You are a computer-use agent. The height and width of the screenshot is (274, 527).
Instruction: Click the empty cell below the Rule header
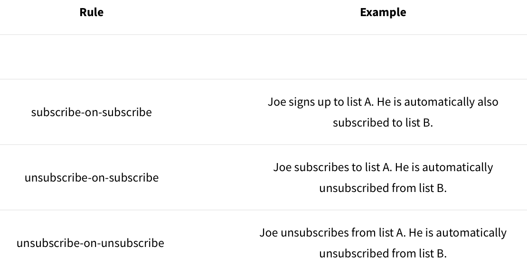point(92,57)
